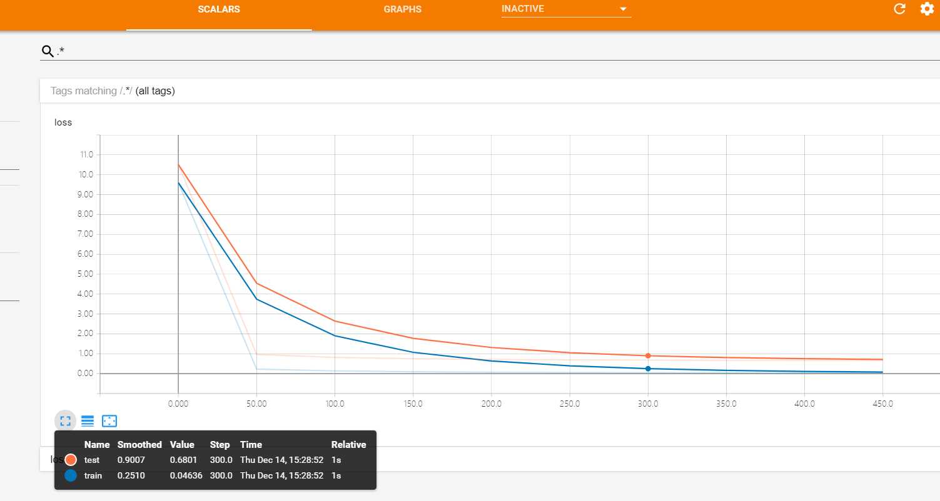Click the orange test swatch in tooltip
Image resolution: width=940 pixels, height=501 pixels.
71,460
